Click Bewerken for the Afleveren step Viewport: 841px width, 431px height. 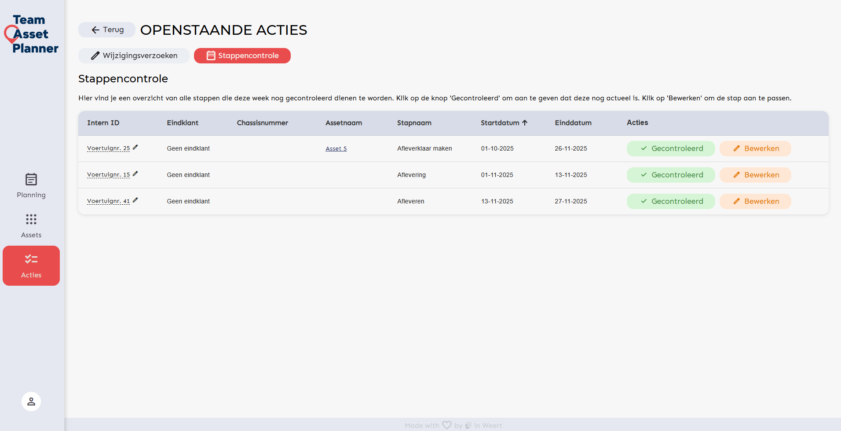[x=755, y=201]
